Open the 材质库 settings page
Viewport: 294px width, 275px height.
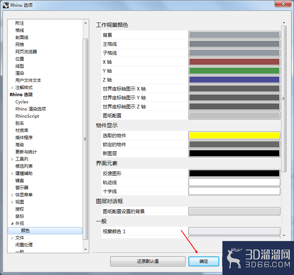[22, 130]
